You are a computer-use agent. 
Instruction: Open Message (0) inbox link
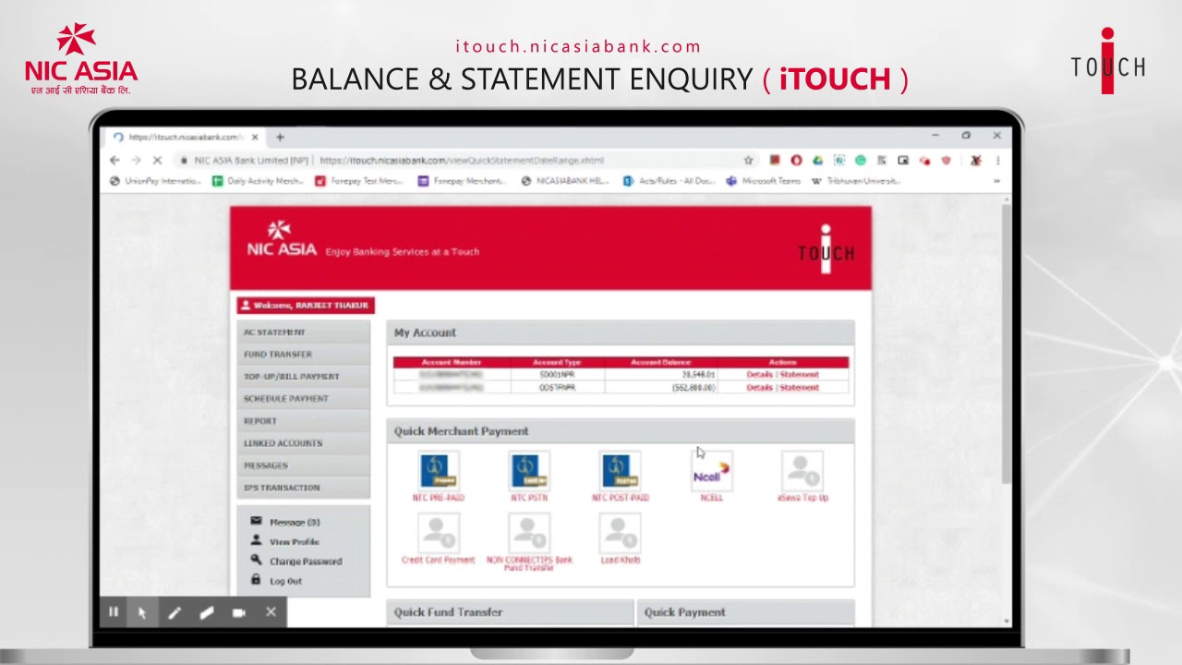pos(295,523)
